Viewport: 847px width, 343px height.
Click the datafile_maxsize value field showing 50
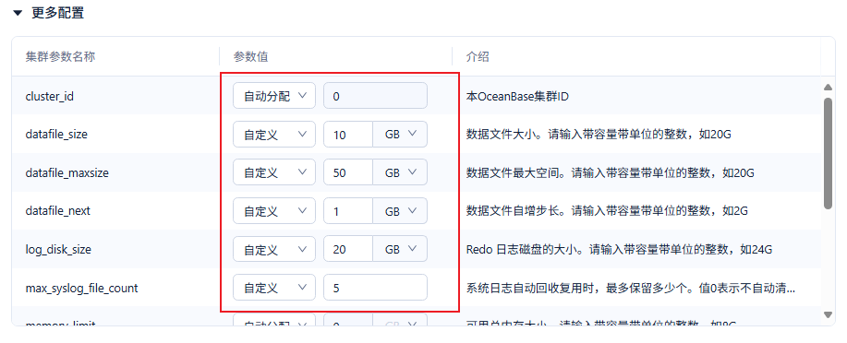click(x=348, y=172)
